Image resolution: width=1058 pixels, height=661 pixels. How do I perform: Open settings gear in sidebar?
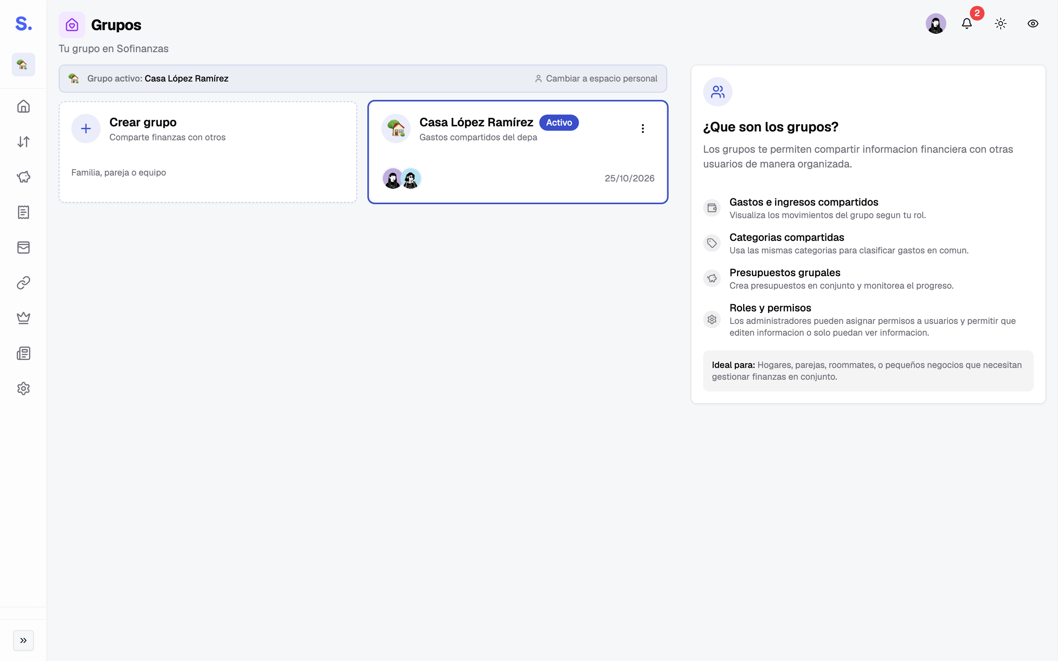point(23,389)
